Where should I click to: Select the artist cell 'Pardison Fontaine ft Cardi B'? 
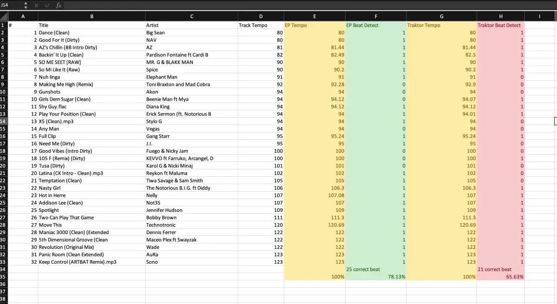pyautogui.click(x=191, y=55)
